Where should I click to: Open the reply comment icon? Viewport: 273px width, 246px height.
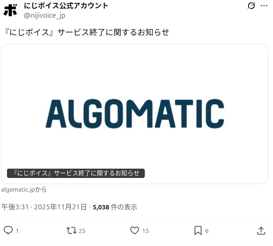click(8, 230)
